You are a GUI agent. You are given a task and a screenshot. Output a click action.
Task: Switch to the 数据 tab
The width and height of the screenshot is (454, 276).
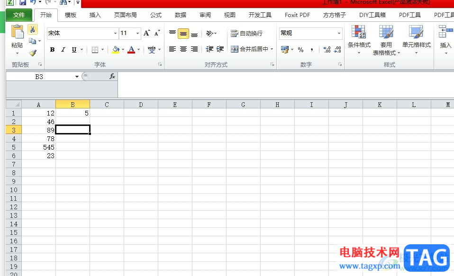[x=181, y=15]
